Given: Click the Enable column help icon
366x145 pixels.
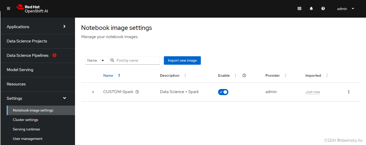Looking at the screenshot, I should click(x=244, y=75).
